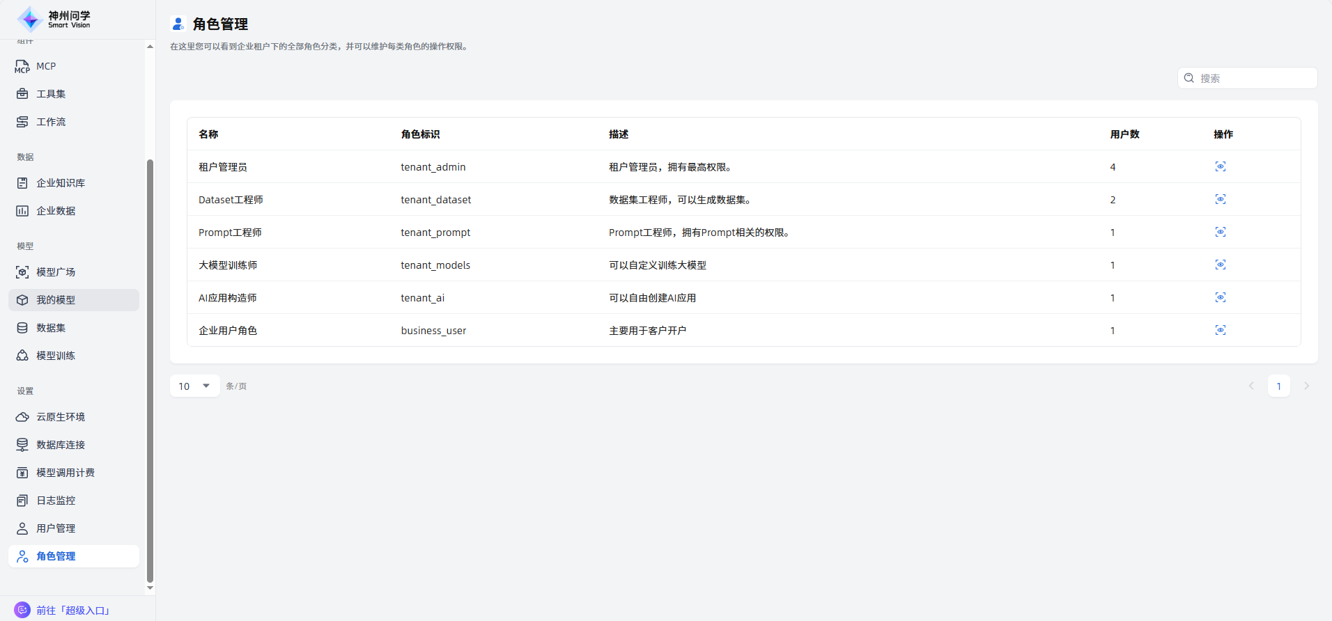Open view permissions for tenant_admin role

click(x=1220, y=166)
